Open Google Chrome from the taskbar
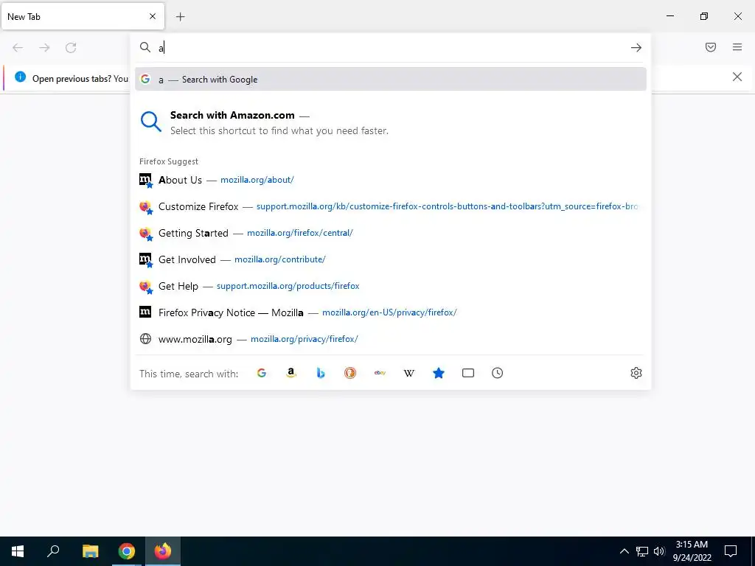Viewport: 755px width, 566px height. pos(127,551)
